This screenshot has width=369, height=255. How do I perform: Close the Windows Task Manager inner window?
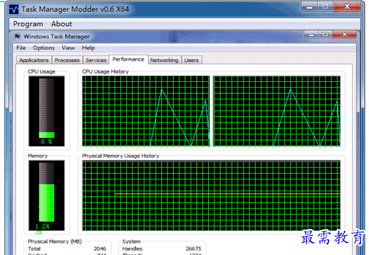coord(344,35)
